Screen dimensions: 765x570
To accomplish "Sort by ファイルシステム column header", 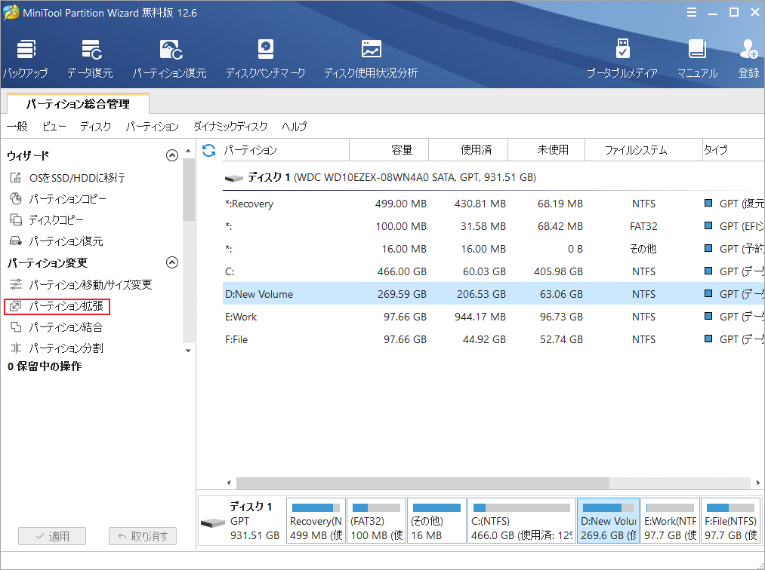I will coord(643,150).
